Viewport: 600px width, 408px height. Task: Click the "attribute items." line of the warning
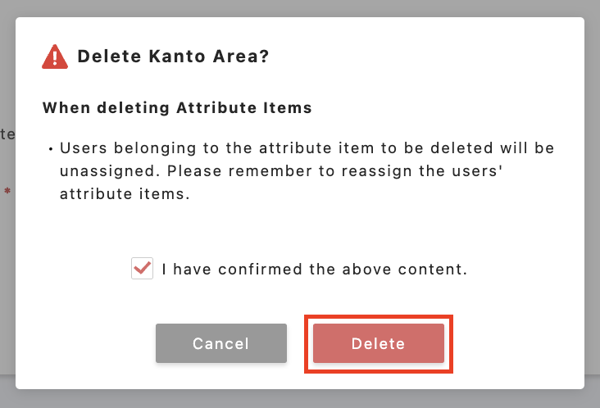[125, 196]
